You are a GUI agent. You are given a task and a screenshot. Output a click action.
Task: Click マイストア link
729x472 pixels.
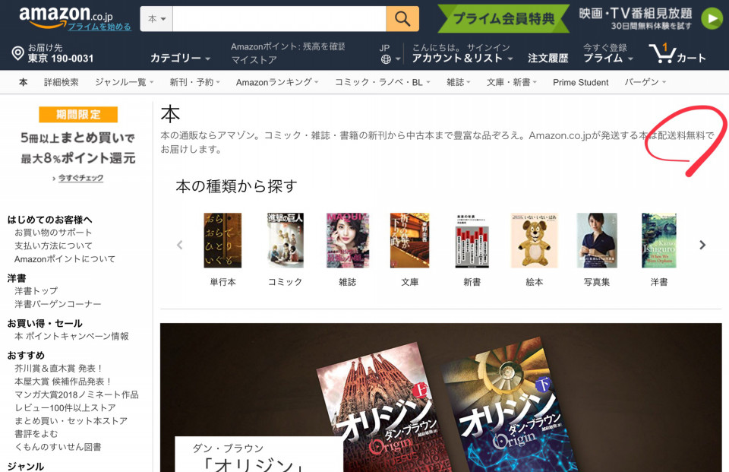click(254, 59)
